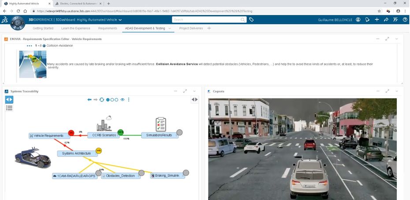This screenshot has height=200, width=410.
Task: Toggle the left side panel blue arrows button
Action: coord(9,100)
